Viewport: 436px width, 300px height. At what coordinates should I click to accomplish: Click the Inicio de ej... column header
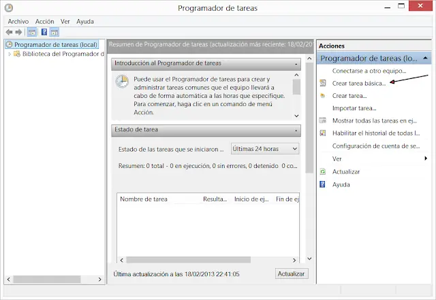tap(251, 199)
